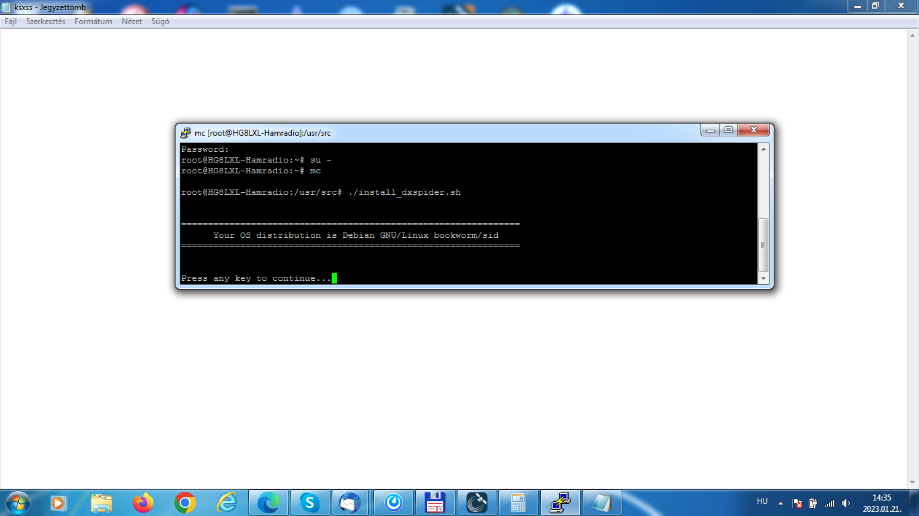Close the PuTTY terminal window

point(753,130)
